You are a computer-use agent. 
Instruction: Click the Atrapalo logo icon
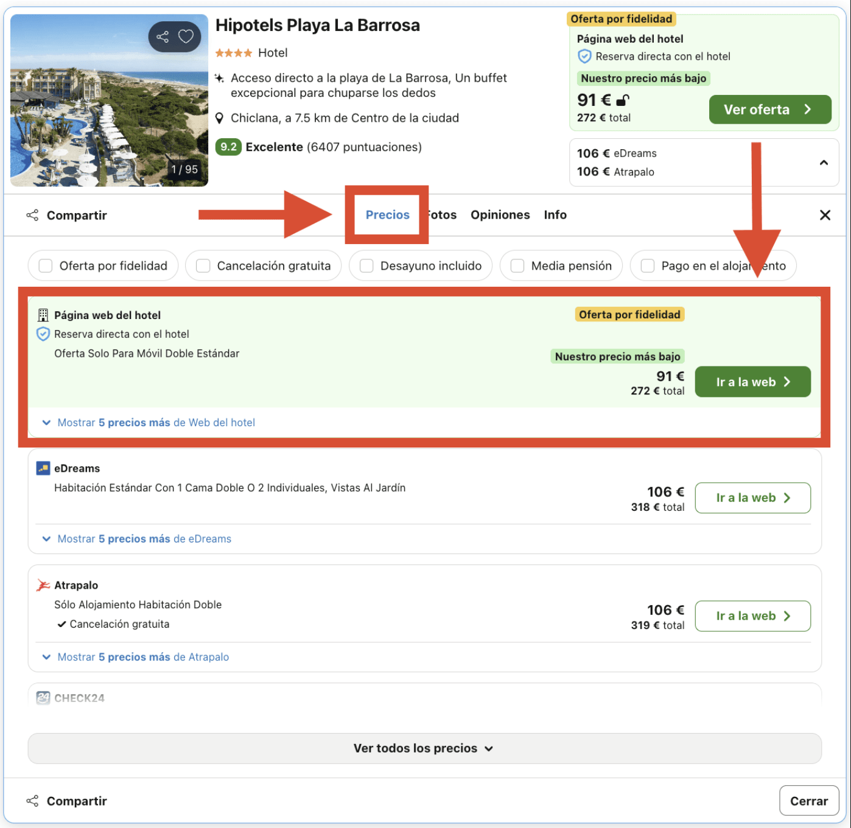click(x=43, y=585)
